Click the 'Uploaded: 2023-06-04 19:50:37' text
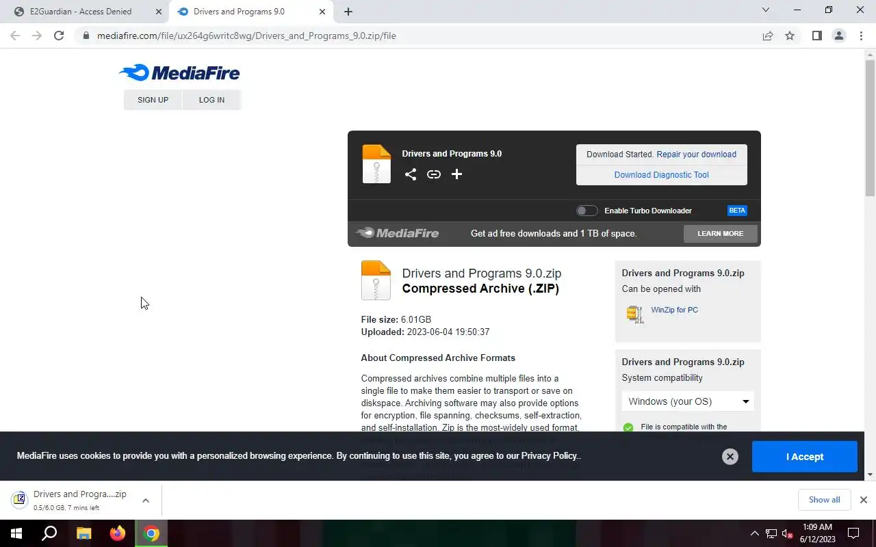876x547 pixels. coord(425,332)
